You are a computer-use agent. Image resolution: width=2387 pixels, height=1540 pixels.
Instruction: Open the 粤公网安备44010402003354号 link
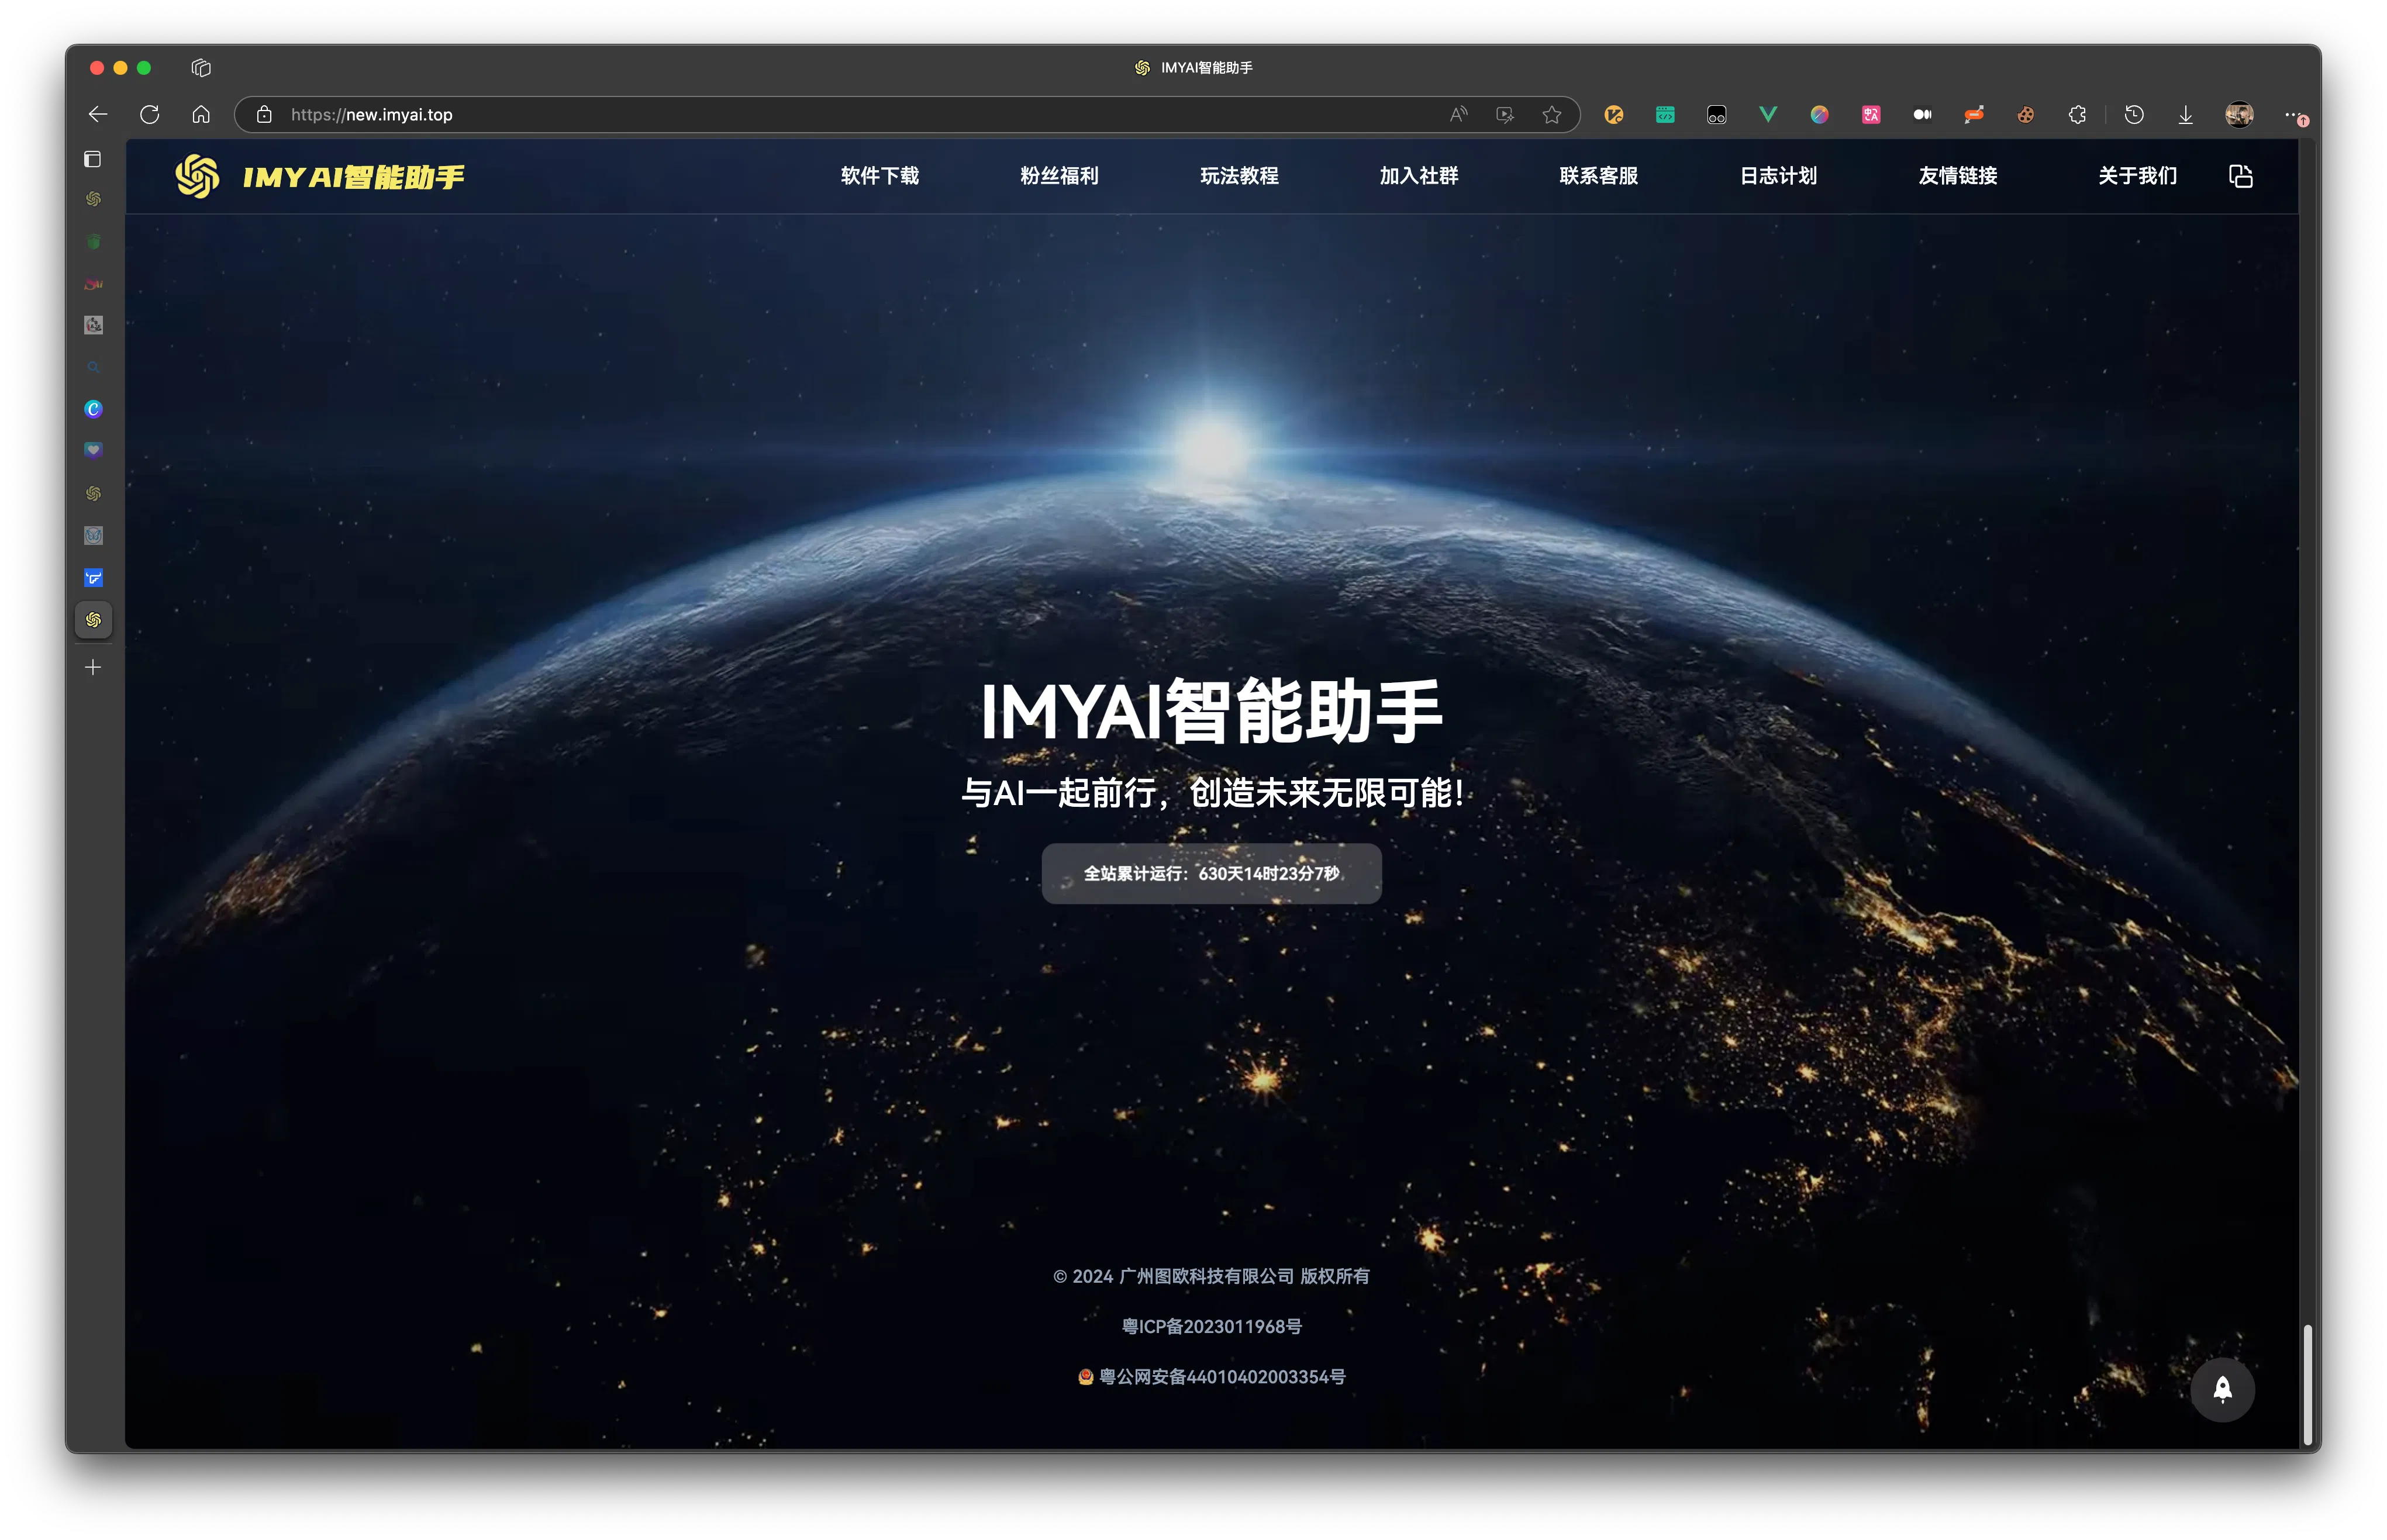1211,1376
